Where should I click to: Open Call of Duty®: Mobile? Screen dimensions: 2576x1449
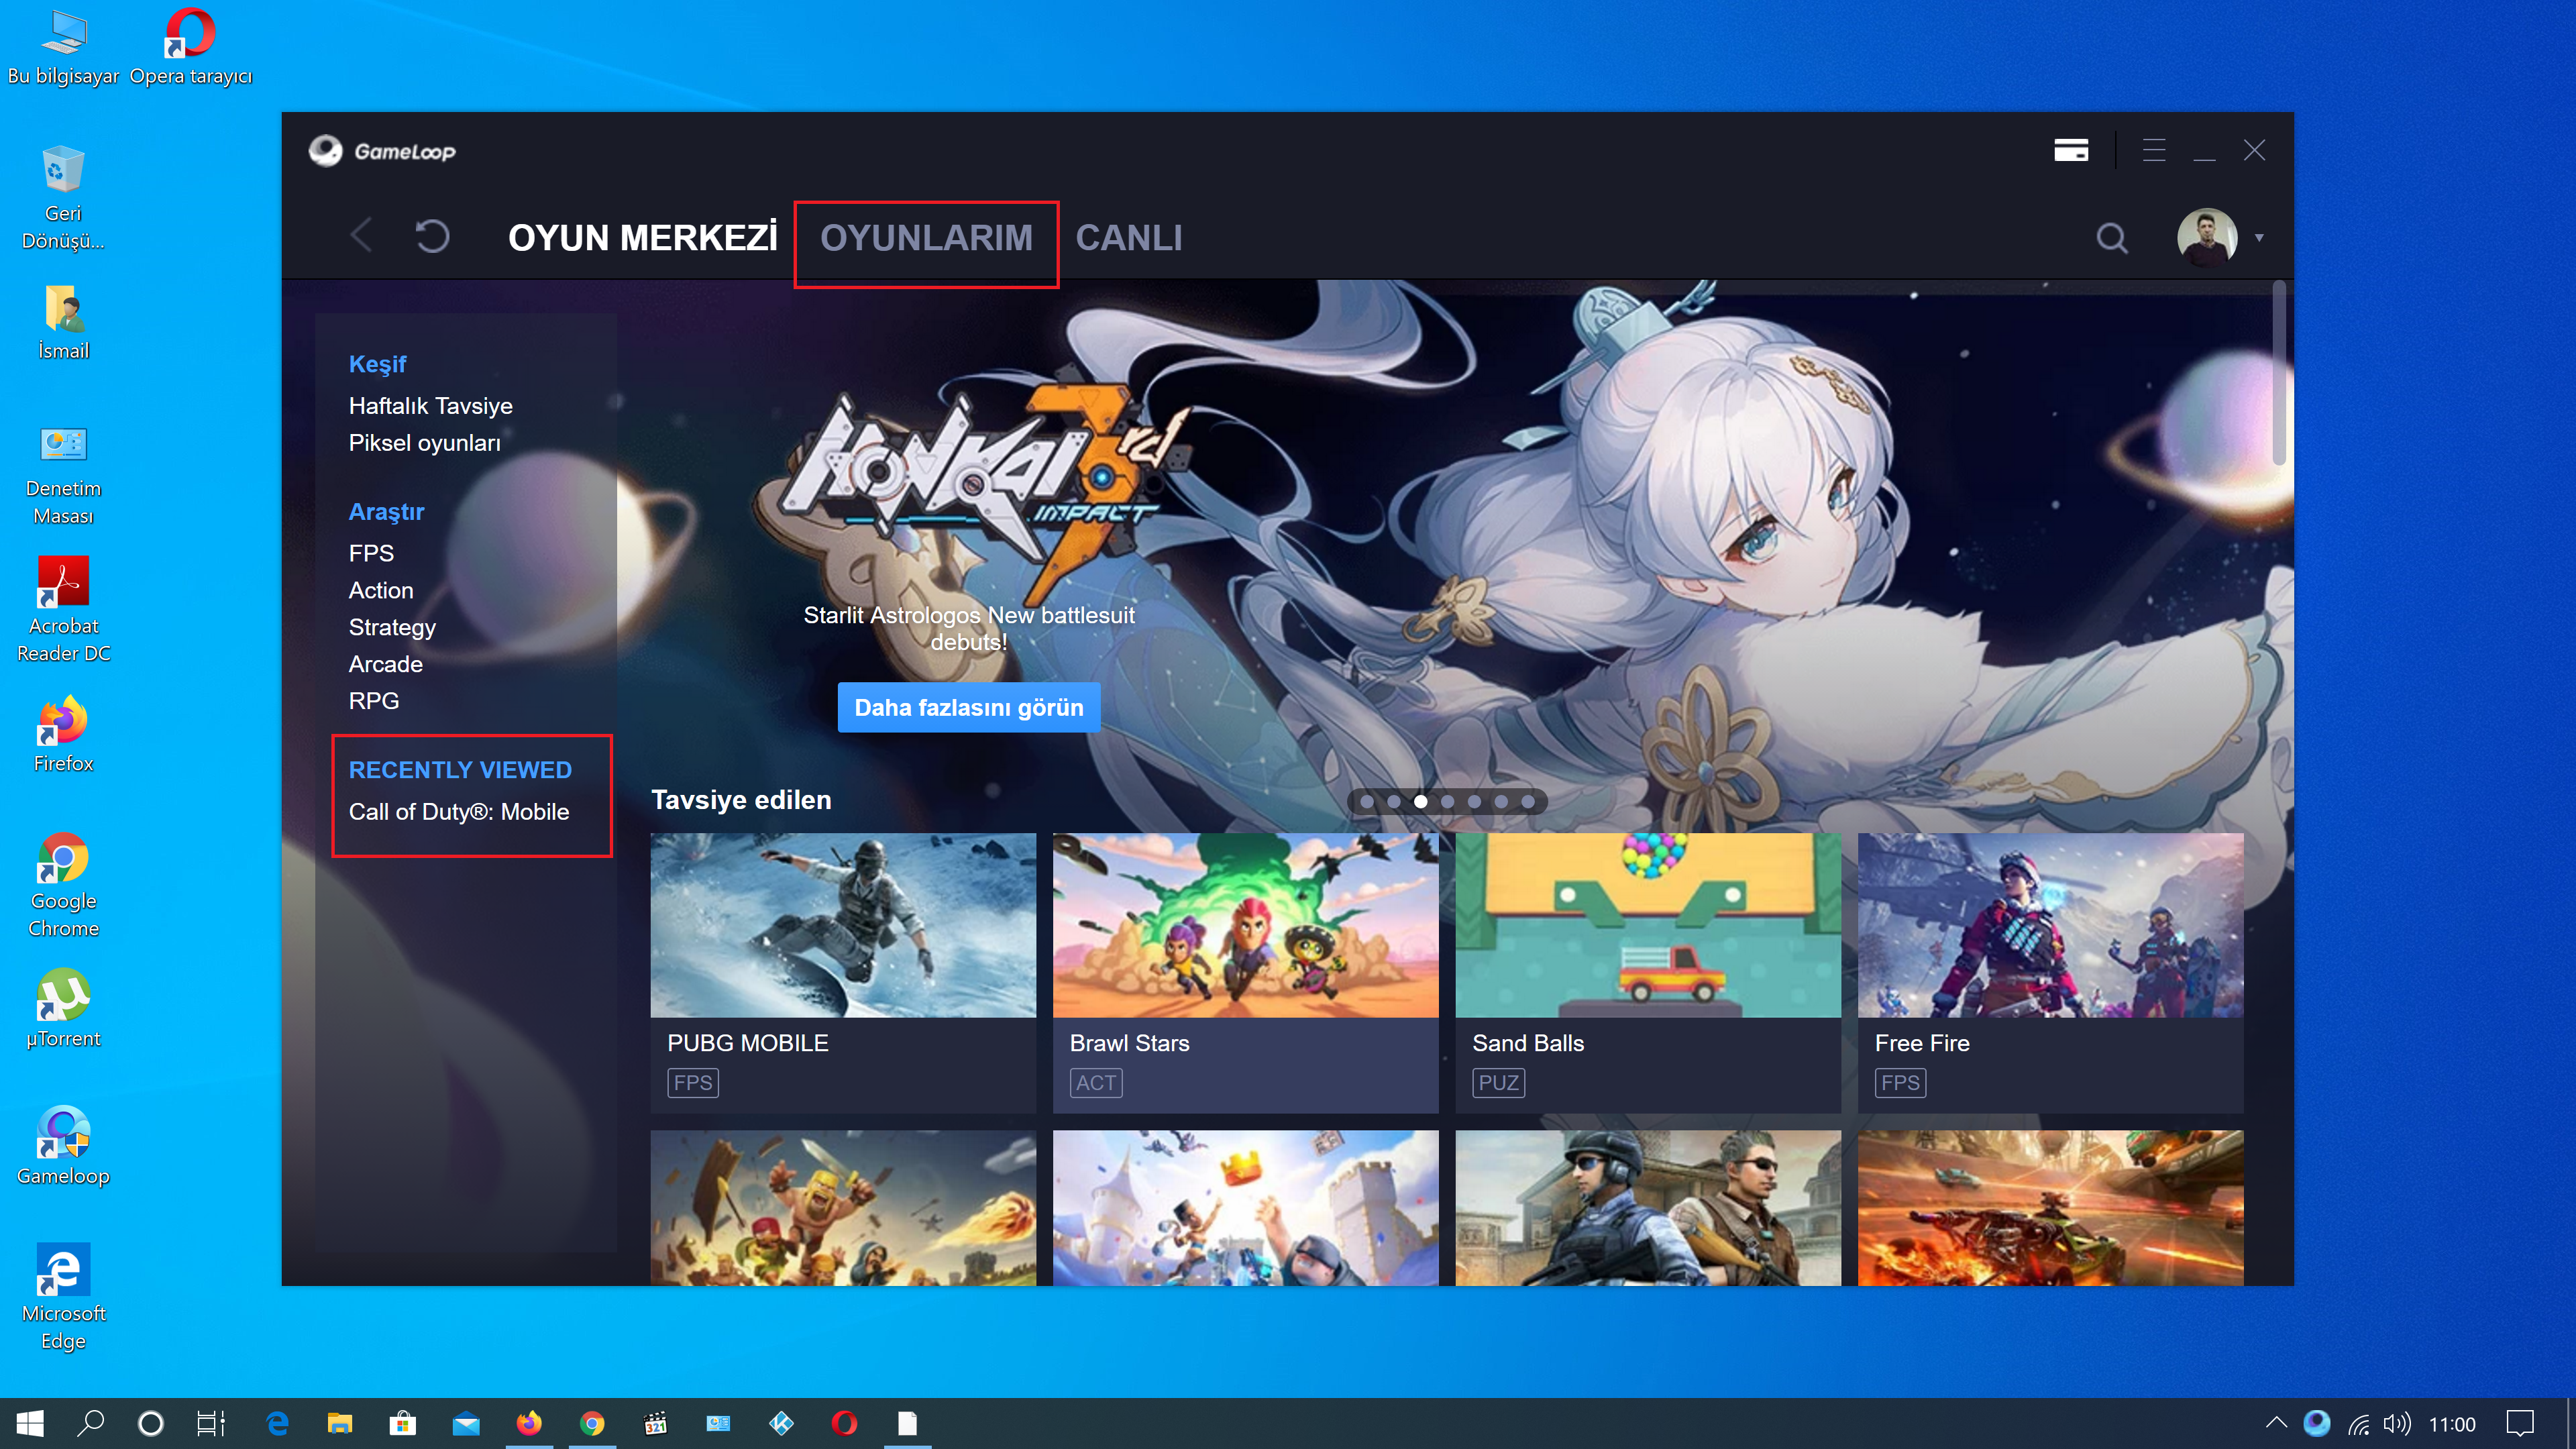[x=458, y=812]
